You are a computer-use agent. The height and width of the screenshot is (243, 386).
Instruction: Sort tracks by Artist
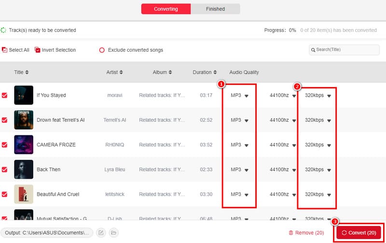[x=115, y=72]
